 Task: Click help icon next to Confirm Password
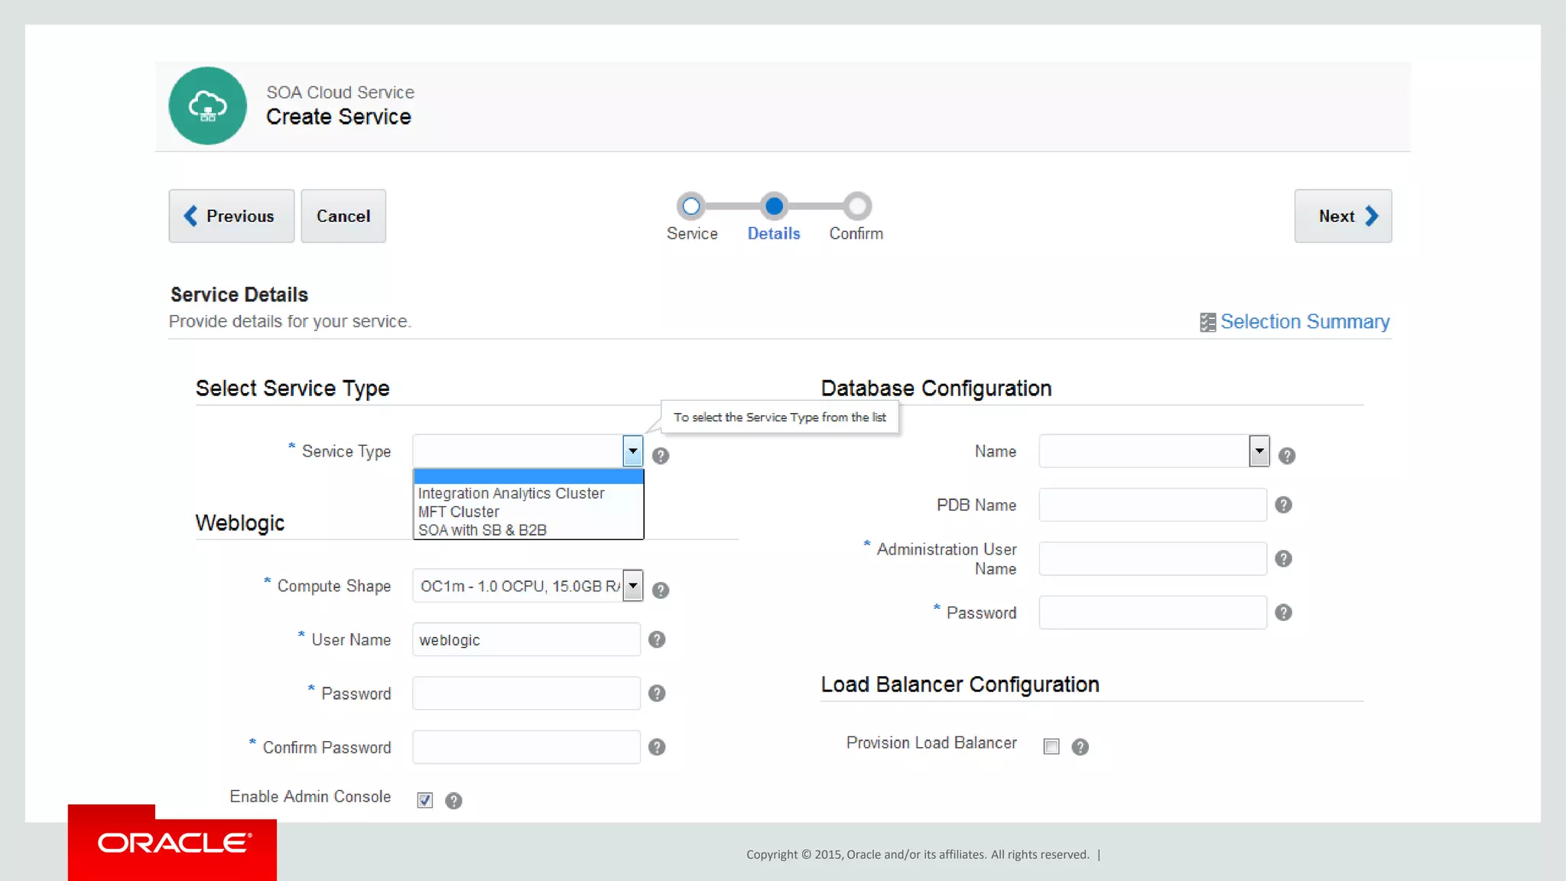[x=656, y=747]
